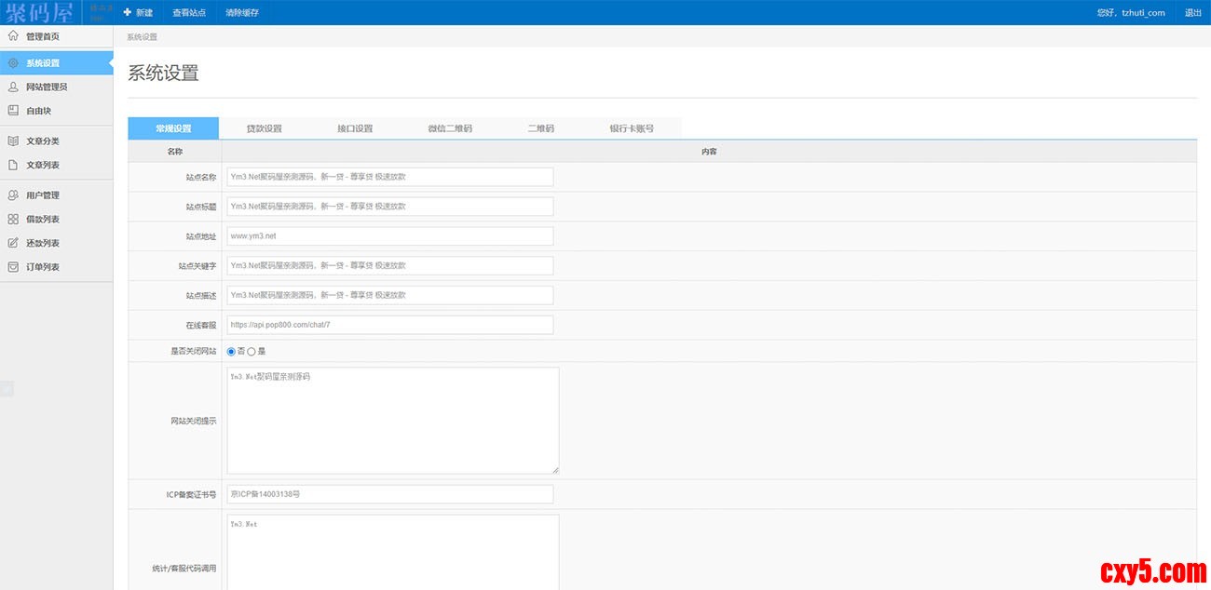This screenshot has width=1211, height=590.
Task: Click the users icon for 用户管理
Action: pos(13,195)
